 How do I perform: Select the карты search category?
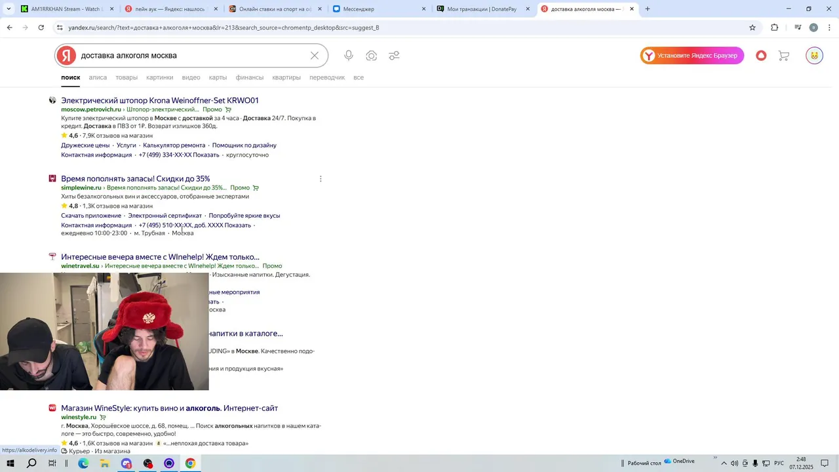click(x=218, y=77)
